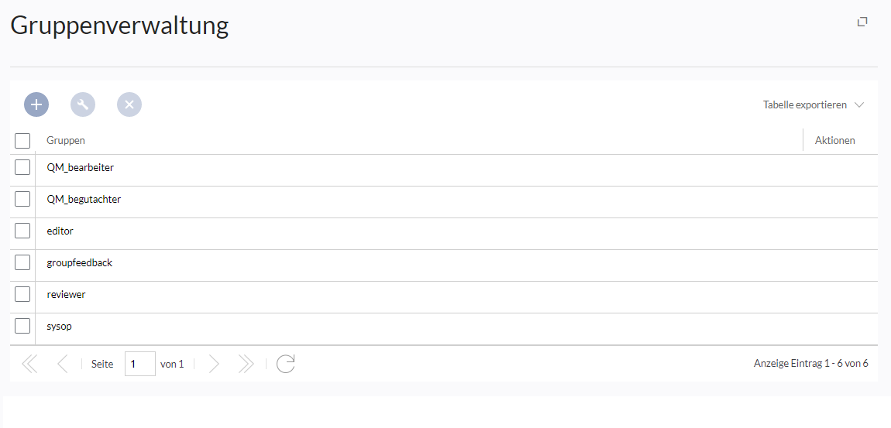
Task: Check the QM_bearbeiter checkbox
Action: click(22, 167)
